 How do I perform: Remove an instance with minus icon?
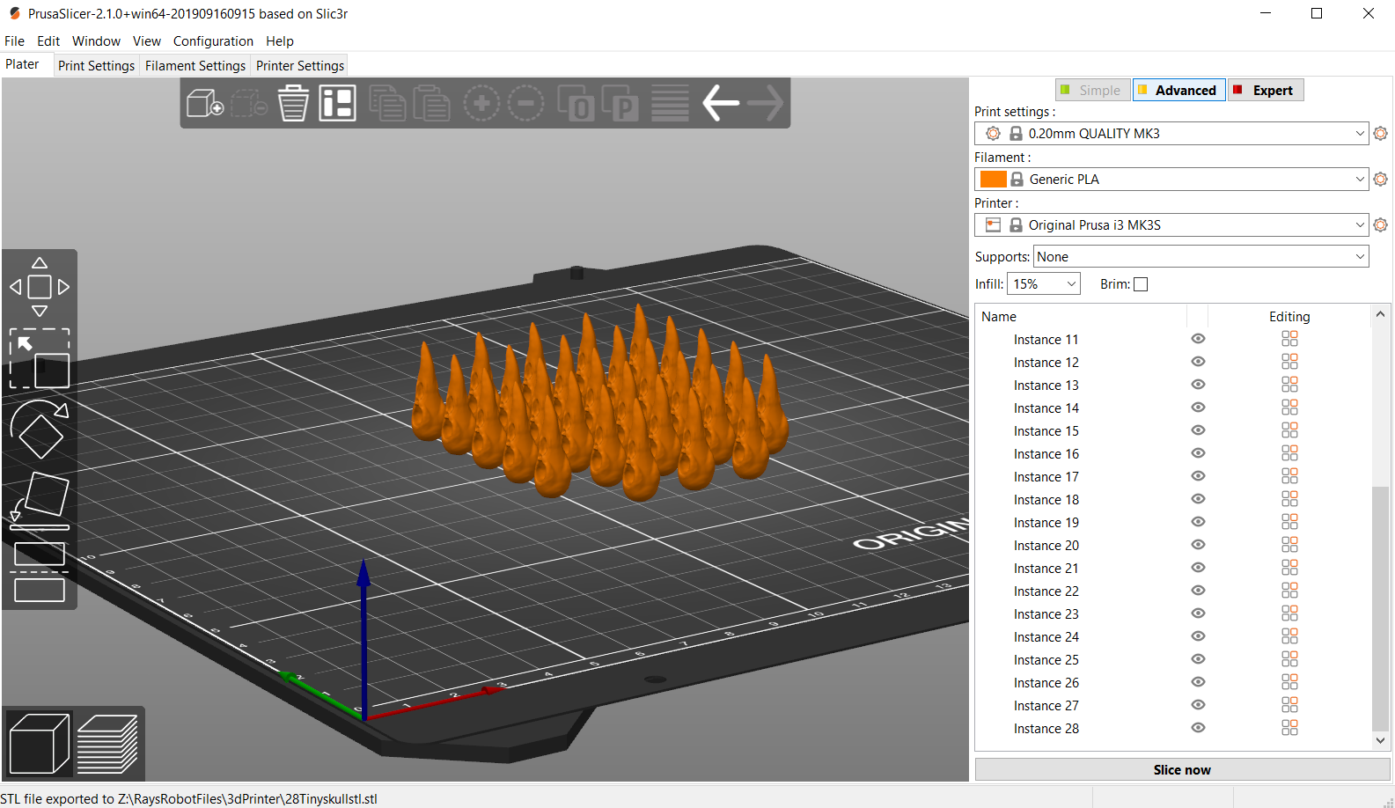click(x=525, y=104)
